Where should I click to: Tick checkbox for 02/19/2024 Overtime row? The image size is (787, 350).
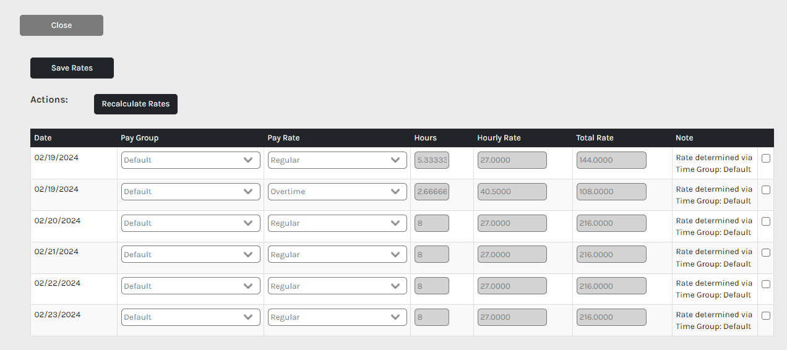tap(766, 190)
